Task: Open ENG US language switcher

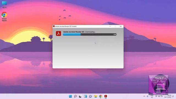Action: pos(152,96)
